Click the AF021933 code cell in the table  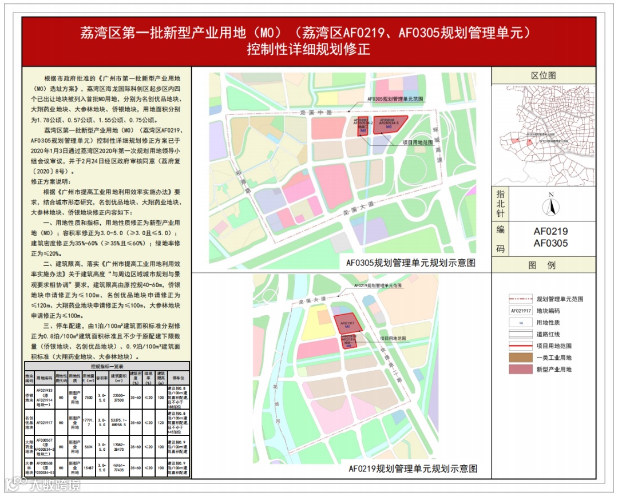45,398
